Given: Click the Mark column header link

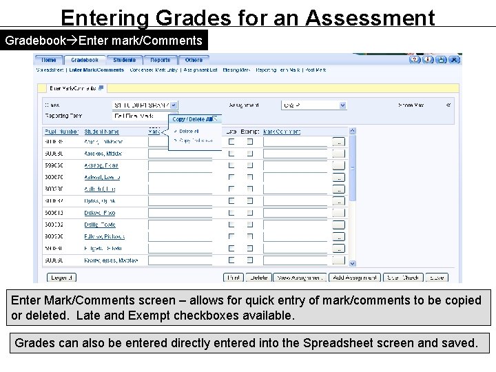Looking at the screenshot, I should pos(154,132).
